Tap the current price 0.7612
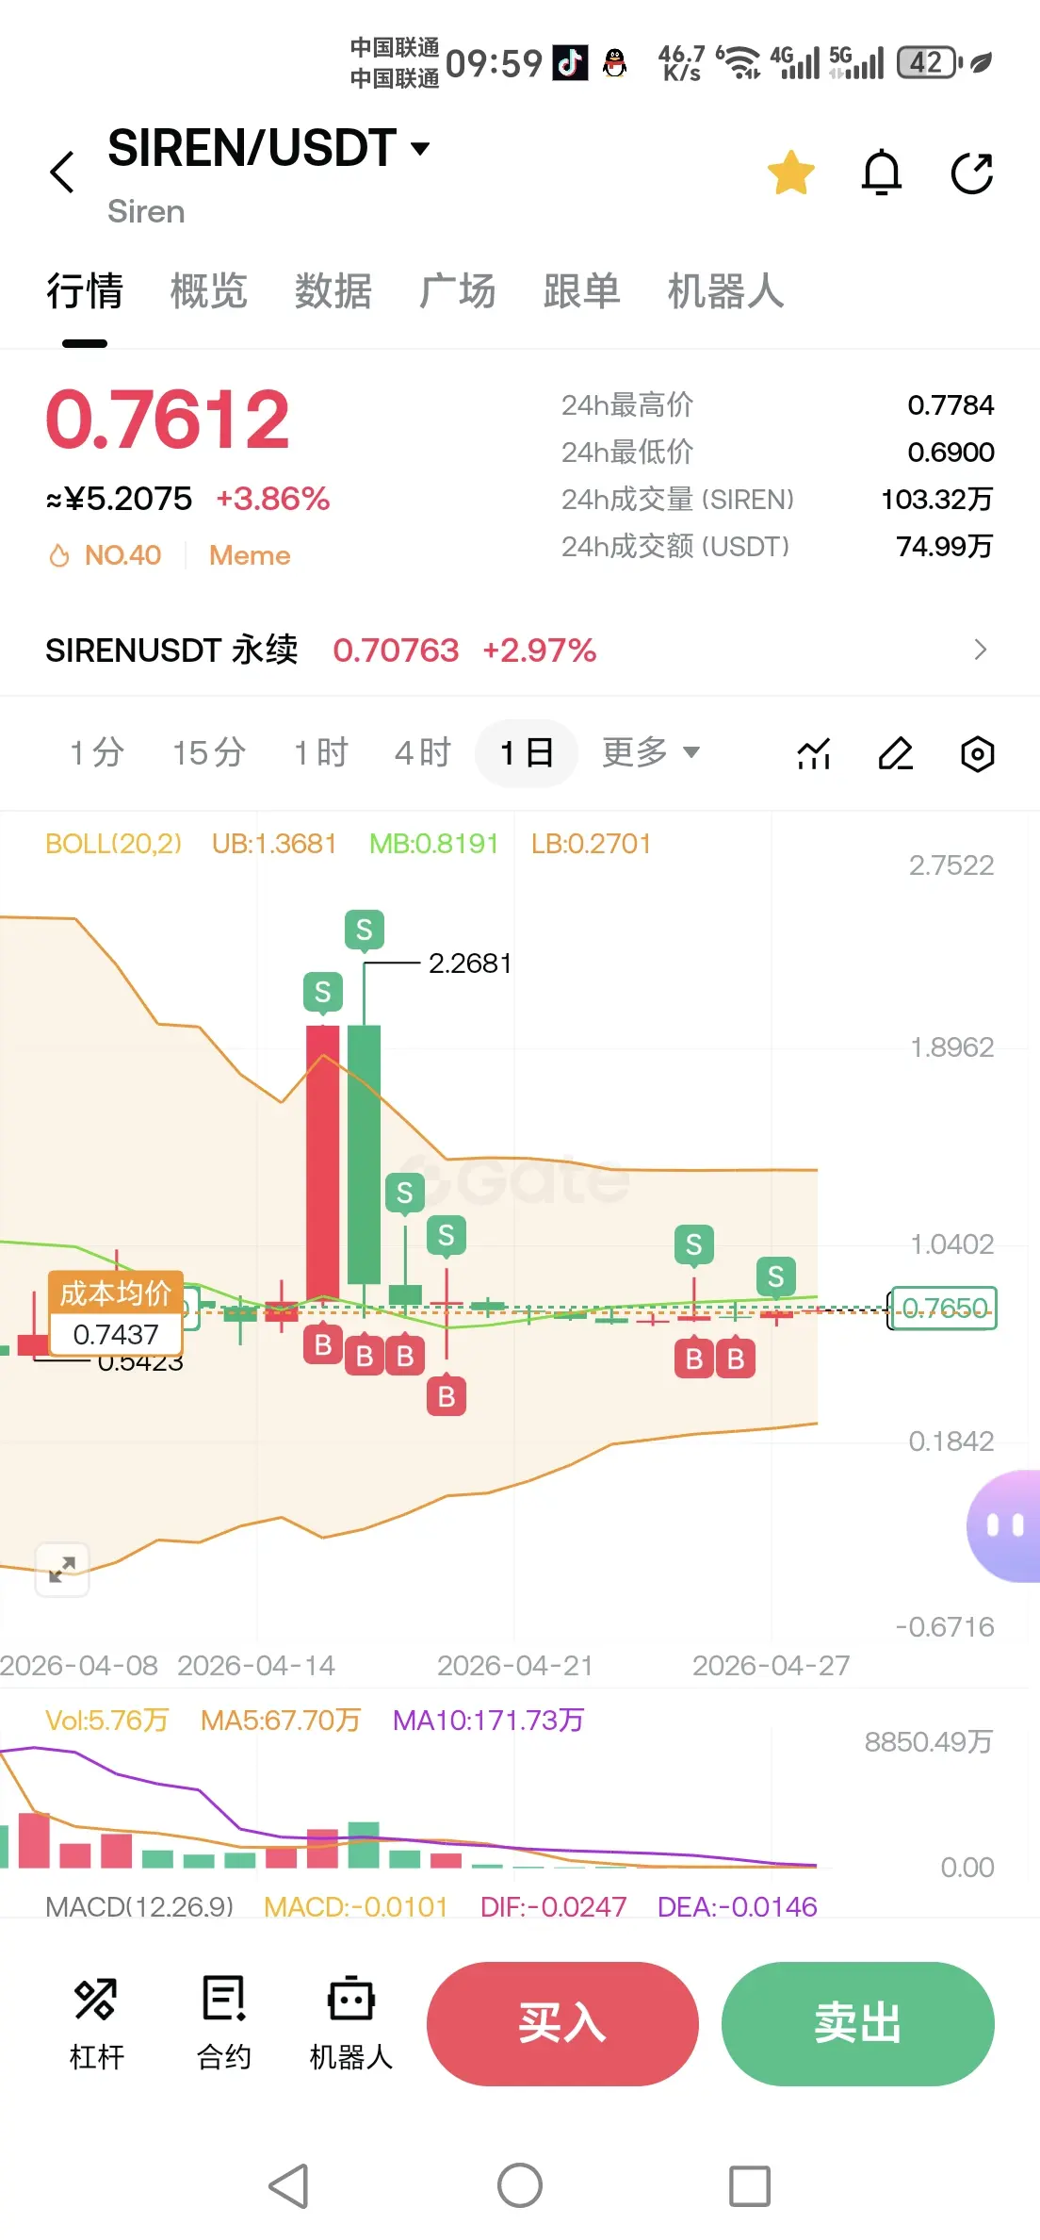 pos(168,419)
